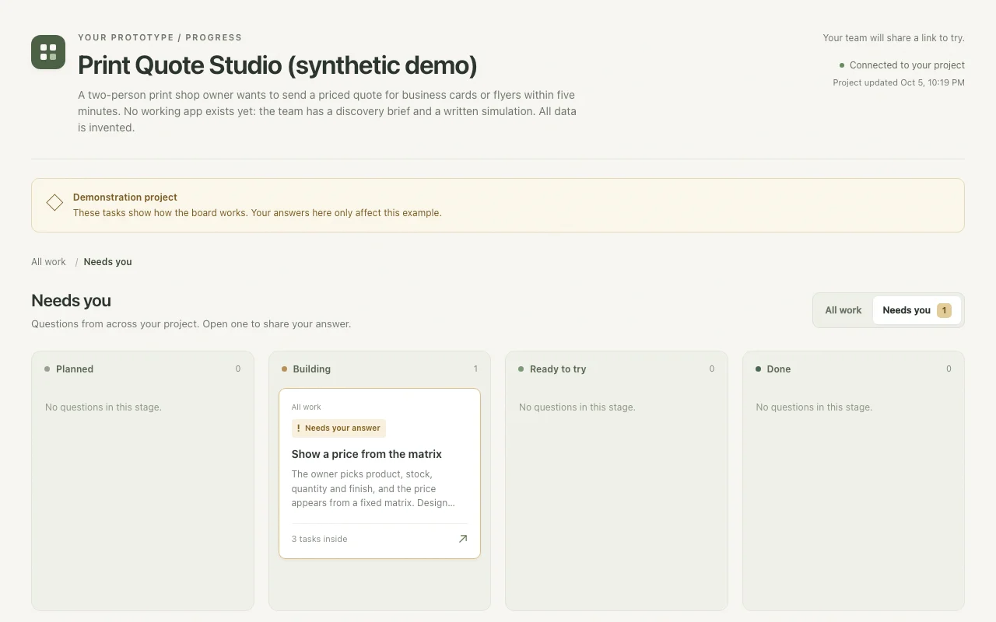Click the Needs your answer badge
Viewport: 996px width, 622px height.
click(x=338, y=428)
